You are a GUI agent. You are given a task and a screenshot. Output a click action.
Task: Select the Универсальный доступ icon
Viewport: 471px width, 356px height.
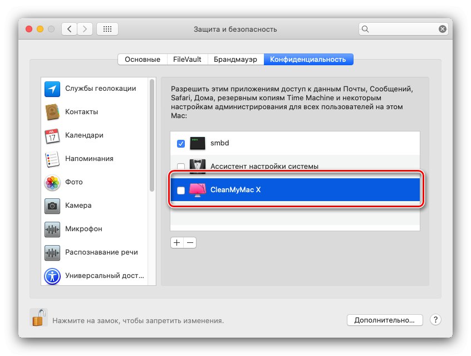click(x=52, y=276)
